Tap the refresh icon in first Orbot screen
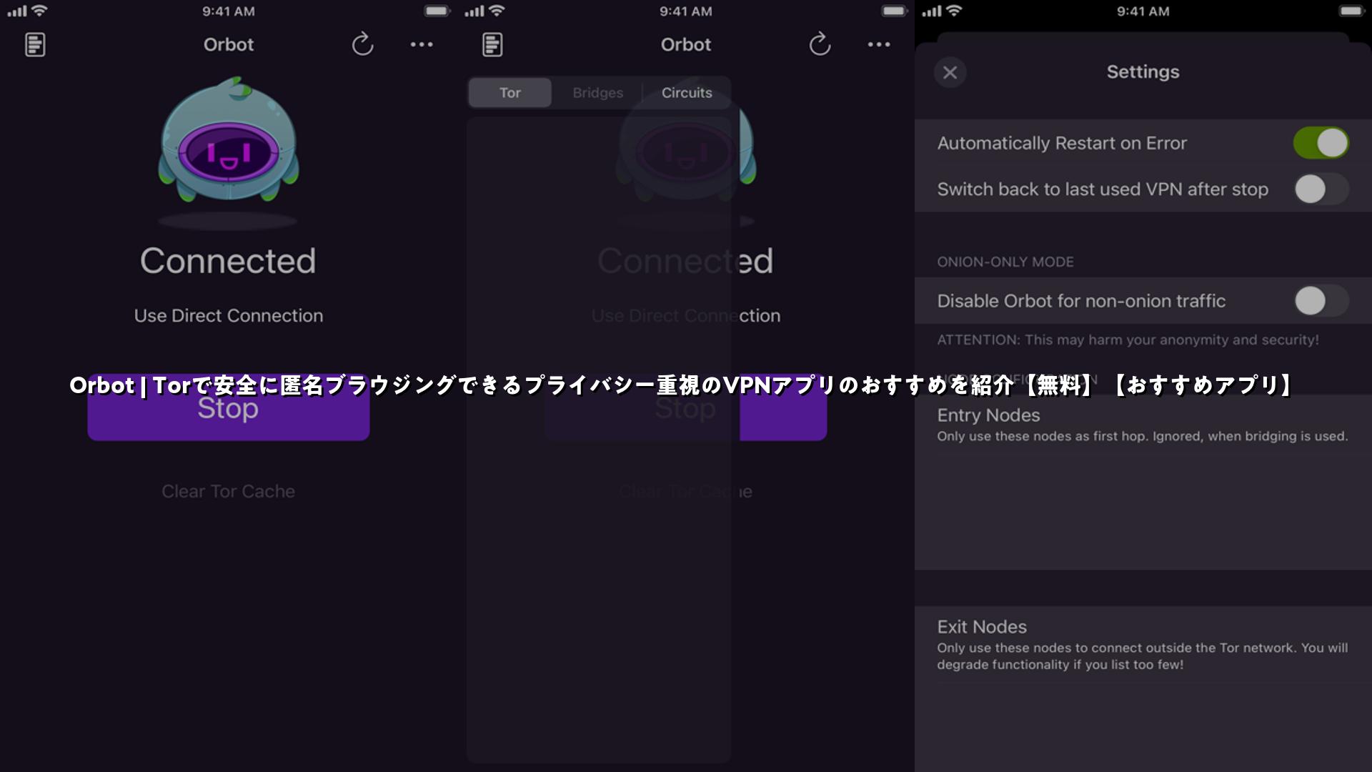The width and height of the screenshot is (1372, 772). [x=362, y=44]
